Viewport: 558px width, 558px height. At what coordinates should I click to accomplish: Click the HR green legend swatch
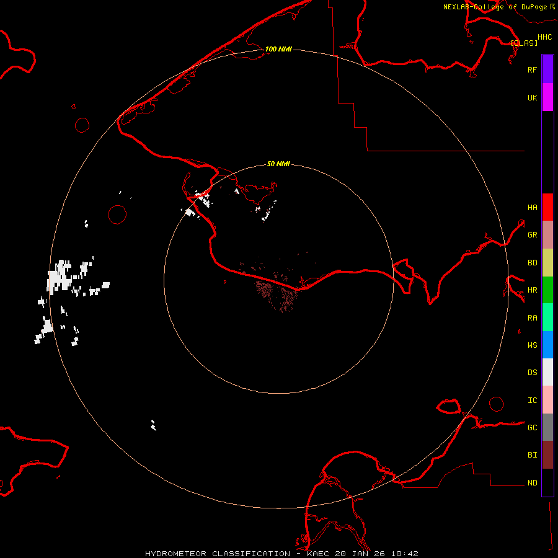[547, 290]
